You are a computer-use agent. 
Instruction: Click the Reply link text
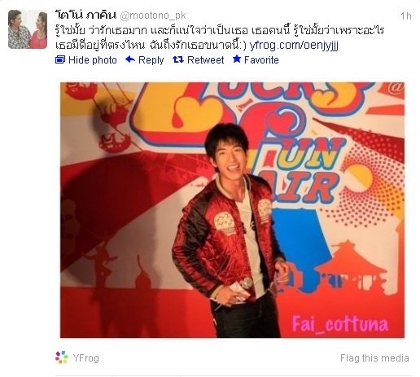coord(151,60)
